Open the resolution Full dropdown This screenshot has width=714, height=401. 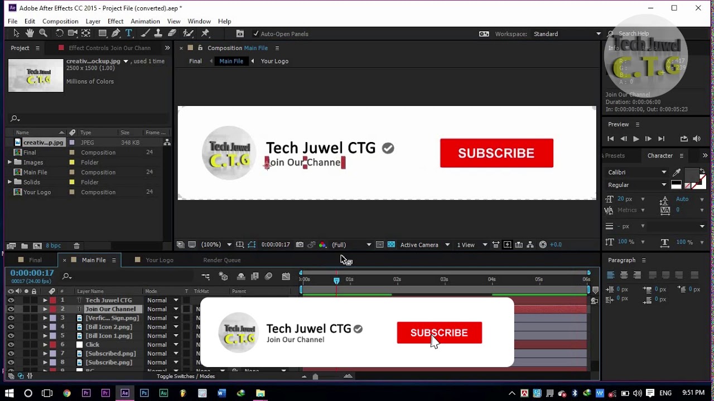point(351,244)
